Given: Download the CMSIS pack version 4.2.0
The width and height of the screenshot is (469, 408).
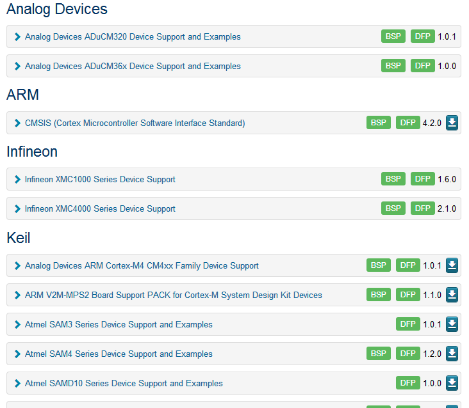Looking at the screenshot, I should (x=452, y=123).
